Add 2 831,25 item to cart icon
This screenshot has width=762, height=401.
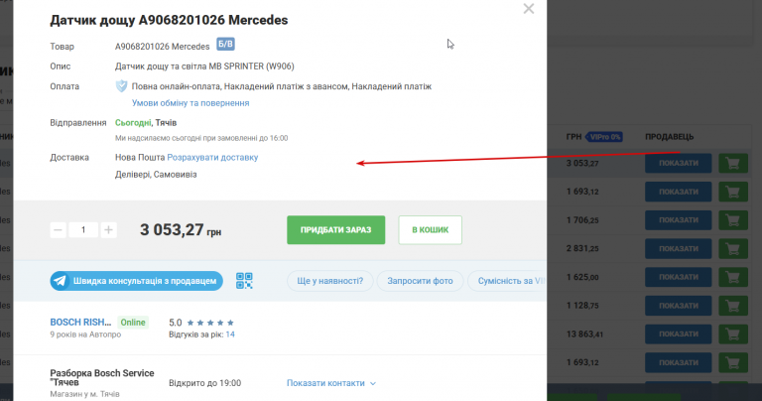tap(733, 249)
